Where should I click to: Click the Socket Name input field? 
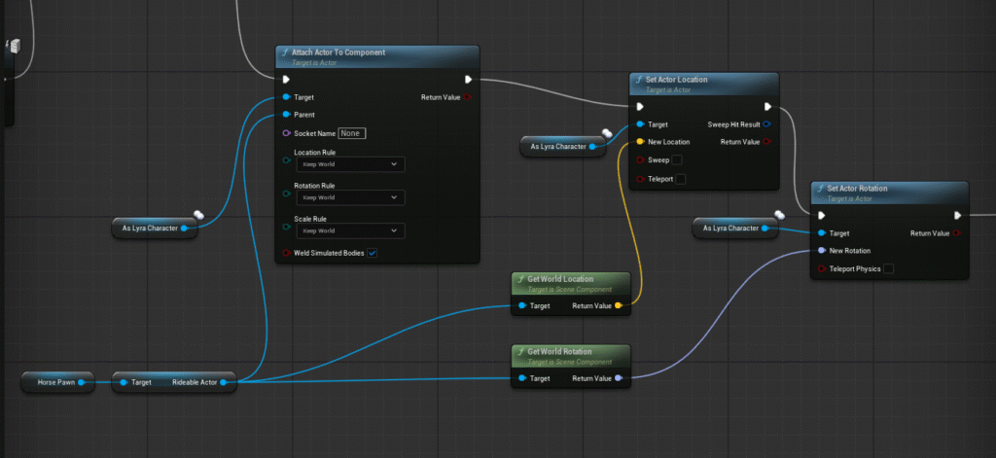click(x=352, y=133)
